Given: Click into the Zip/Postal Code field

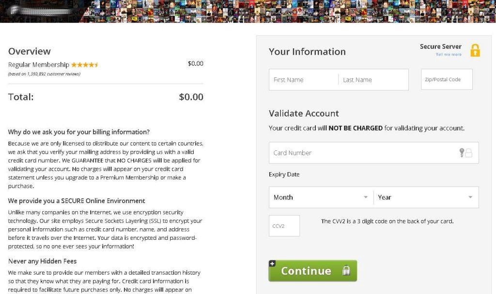Looking at the screenshot, I should (447, 79).
